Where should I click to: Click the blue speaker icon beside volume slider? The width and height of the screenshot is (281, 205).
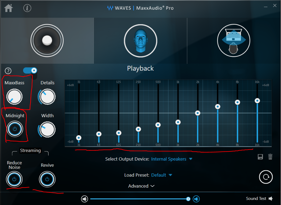(196, 199)
